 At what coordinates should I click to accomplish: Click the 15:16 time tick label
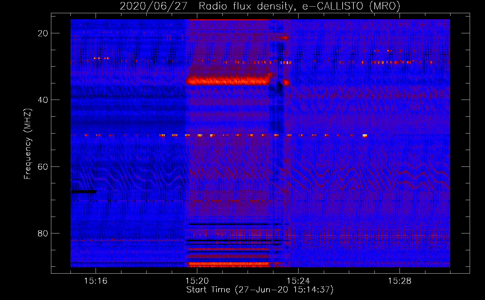point(96,281)
